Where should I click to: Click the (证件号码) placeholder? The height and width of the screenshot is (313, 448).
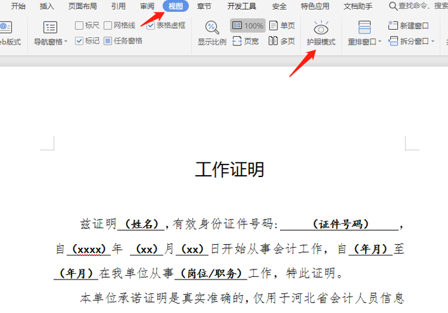pos(340,224)
